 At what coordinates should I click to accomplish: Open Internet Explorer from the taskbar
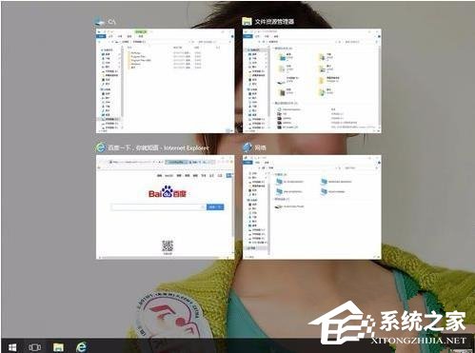point(81,347)
